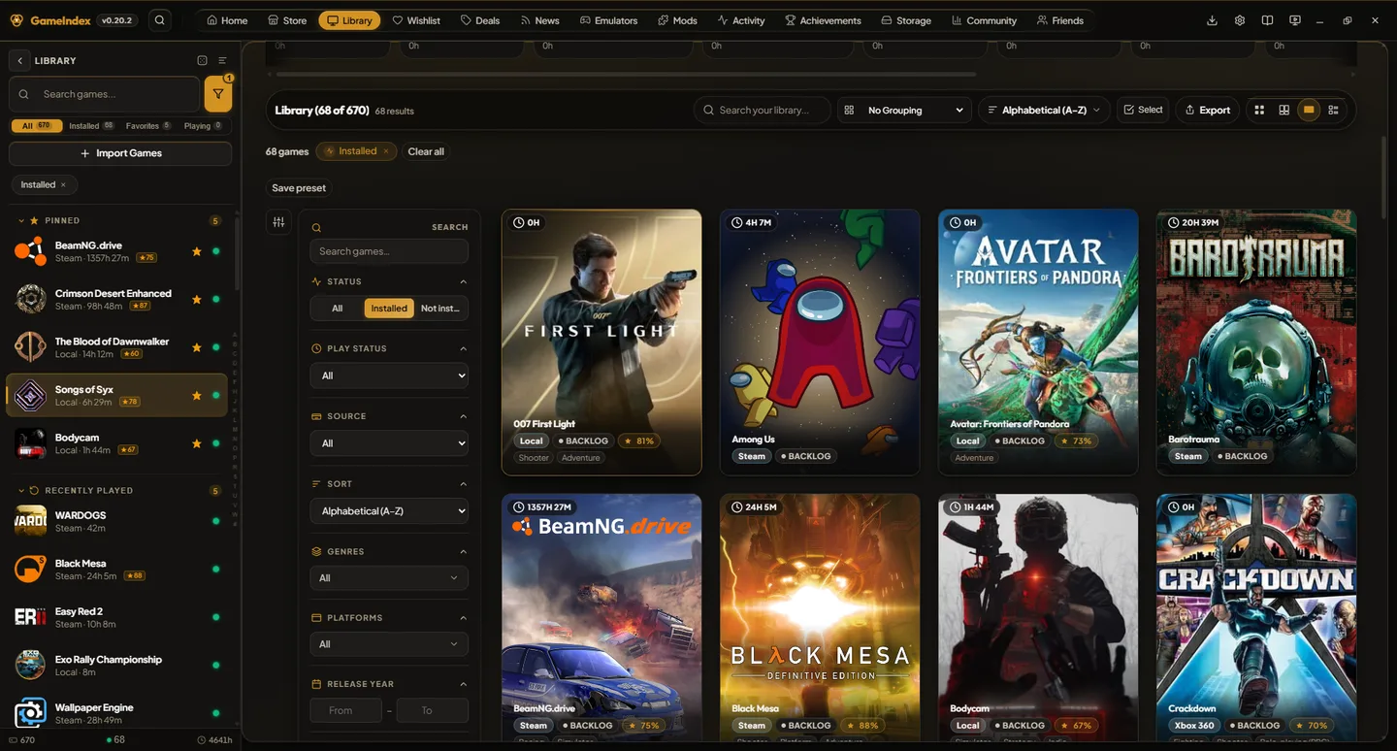Screen dimensions: 1397x751
Task: Click the Black Mesa lambda icon in sidebar
Action: point(30,569)
